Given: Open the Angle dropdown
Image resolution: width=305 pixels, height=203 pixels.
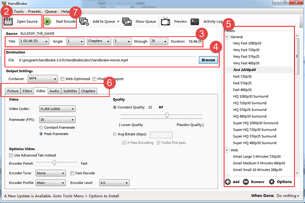Looking at the screenshot, I should point(75,41).
